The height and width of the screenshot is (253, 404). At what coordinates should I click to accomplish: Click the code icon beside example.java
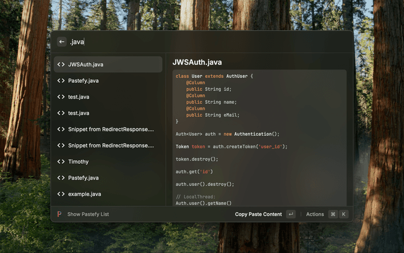click(x=61, y=194)
